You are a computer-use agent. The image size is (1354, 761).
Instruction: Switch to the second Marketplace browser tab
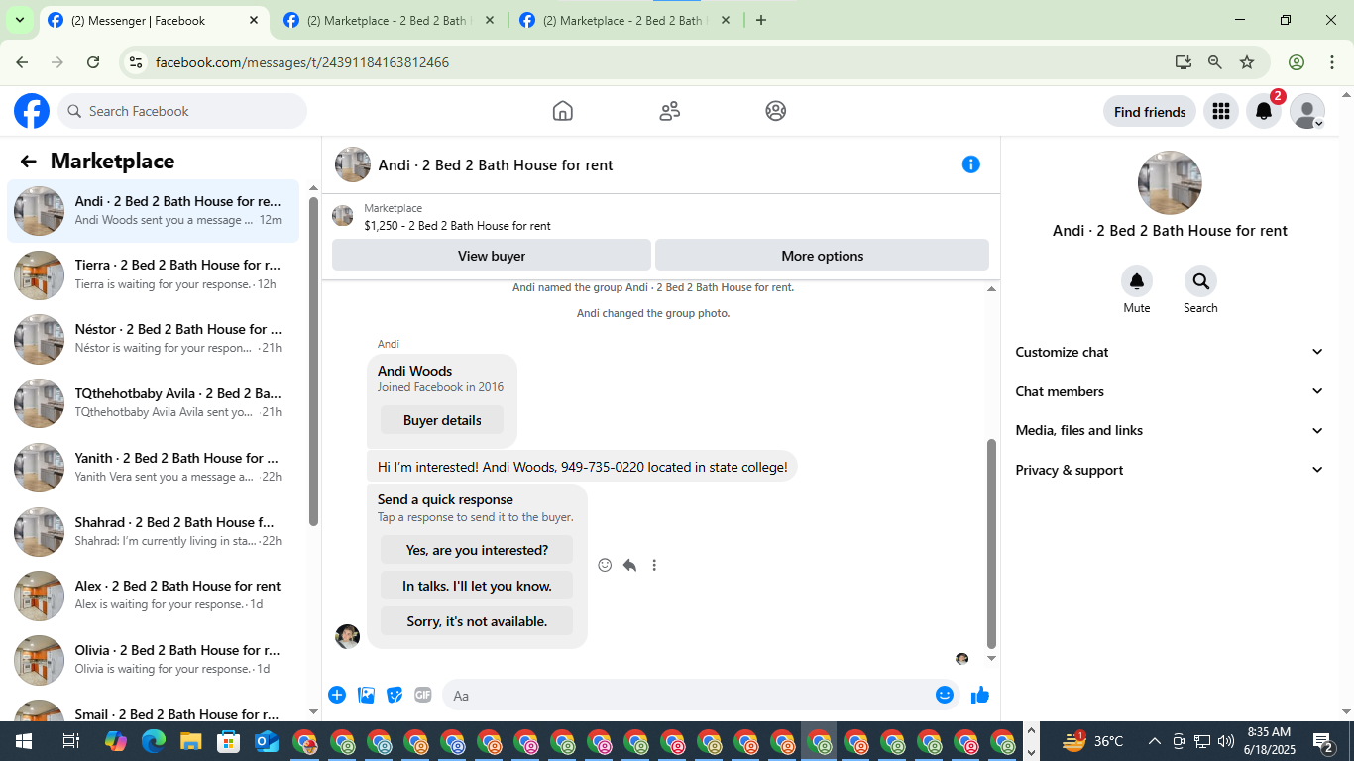coord(390,21)
